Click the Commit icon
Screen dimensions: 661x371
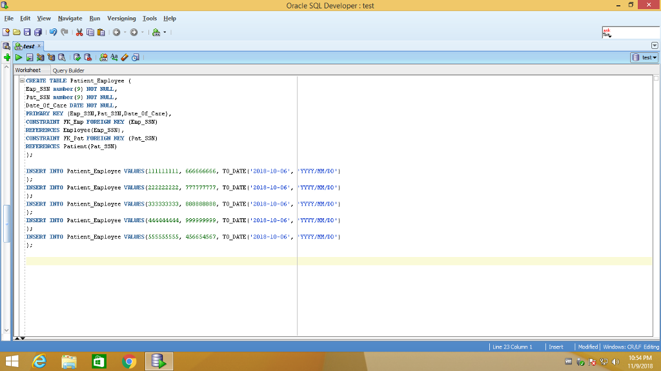pyautogui.click(x=77, y=57)
